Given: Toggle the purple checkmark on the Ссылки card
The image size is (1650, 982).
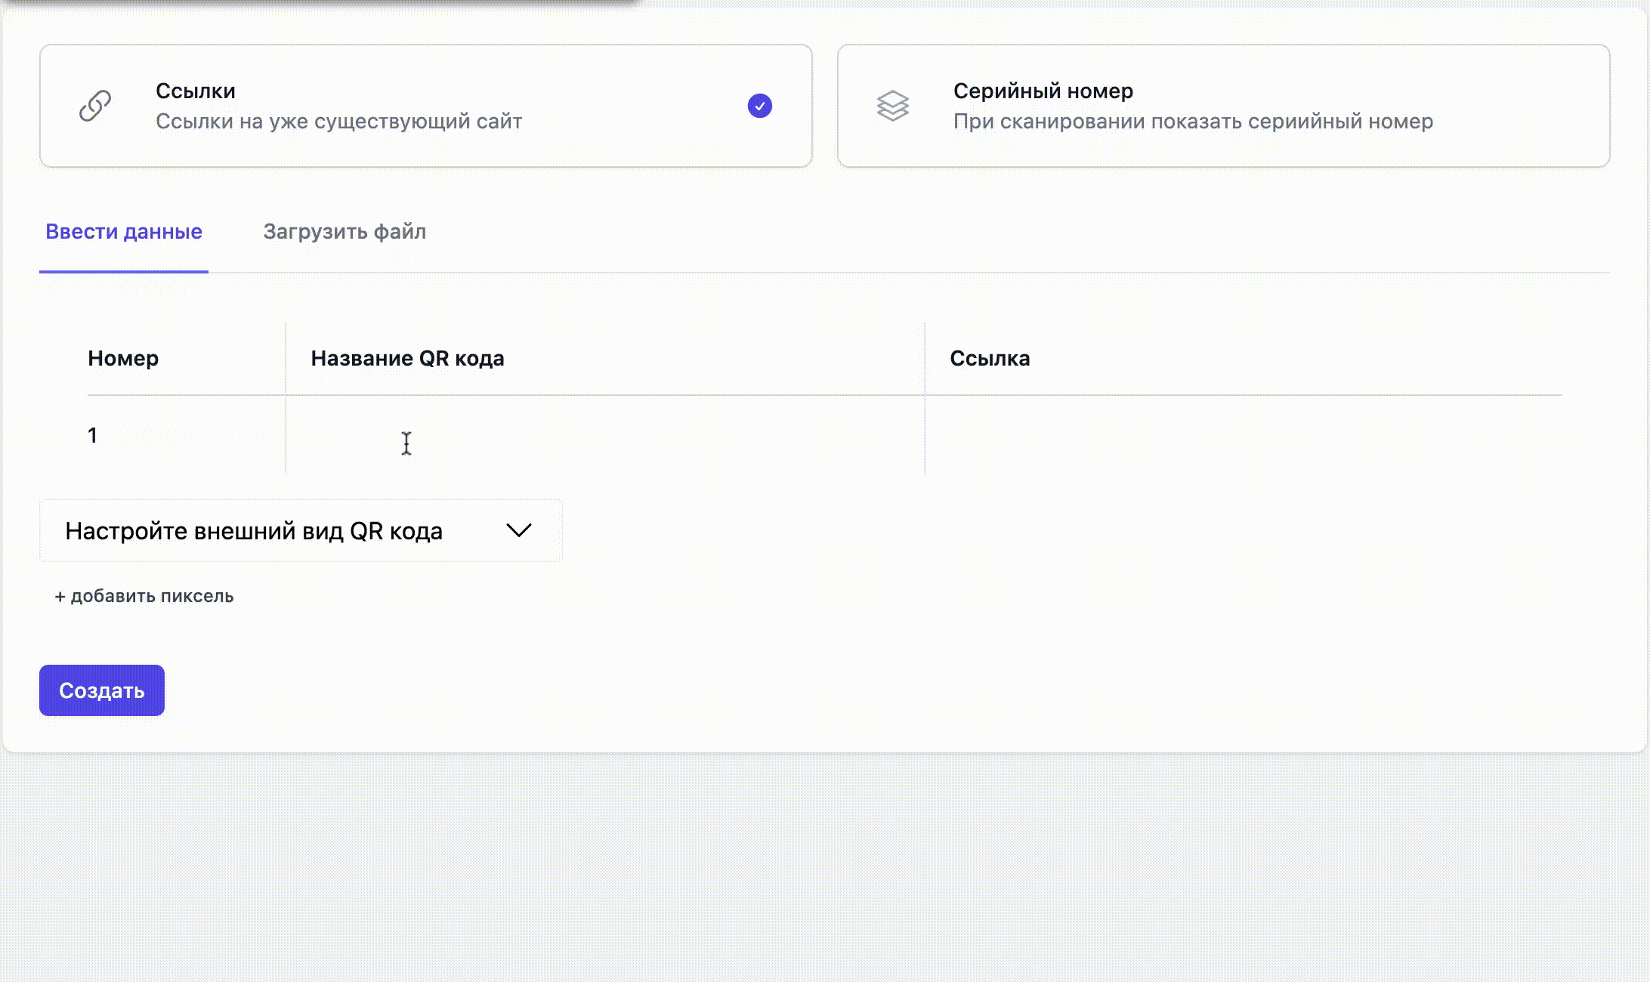Looking at the screenshot, I should (x=759, y=106).
